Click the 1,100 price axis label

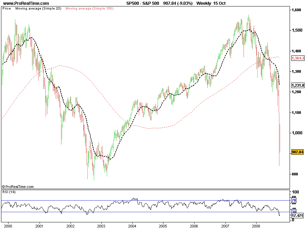click(296, 113)
